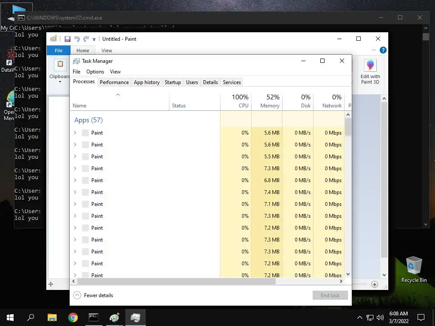The image size is (435, 326).
Task: Sort processes by the Name column header
Action: pyautogui.click(x=119, y=101)
